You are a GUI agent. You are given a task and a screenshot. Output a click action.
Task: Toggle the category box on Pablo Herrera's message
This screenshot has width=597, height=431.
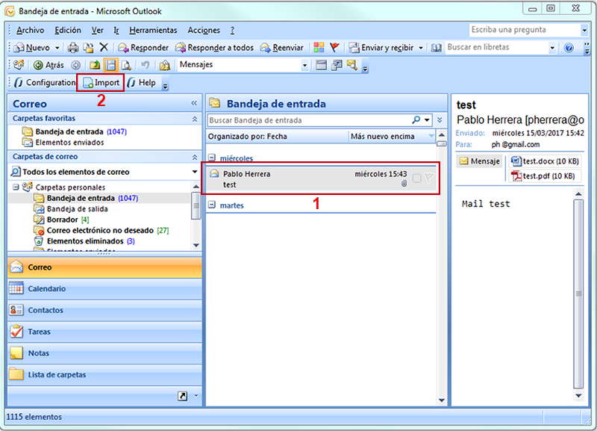click(416, 178)
